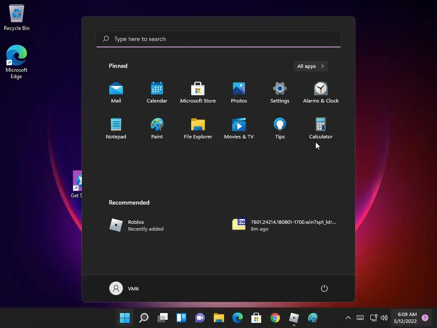
Task: Open the notification badge showing 1
Action: tap(425, 318)
